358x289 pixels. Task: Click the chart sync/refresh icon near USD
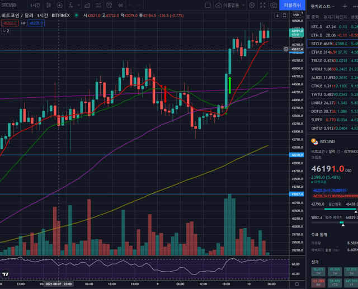(284, 15)
